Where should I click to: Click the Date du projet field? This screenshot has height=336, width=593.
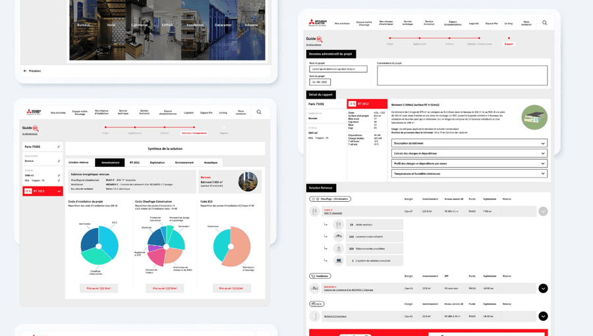(320, 82)
